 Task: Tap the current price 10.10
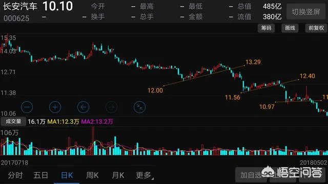point(58,6)
